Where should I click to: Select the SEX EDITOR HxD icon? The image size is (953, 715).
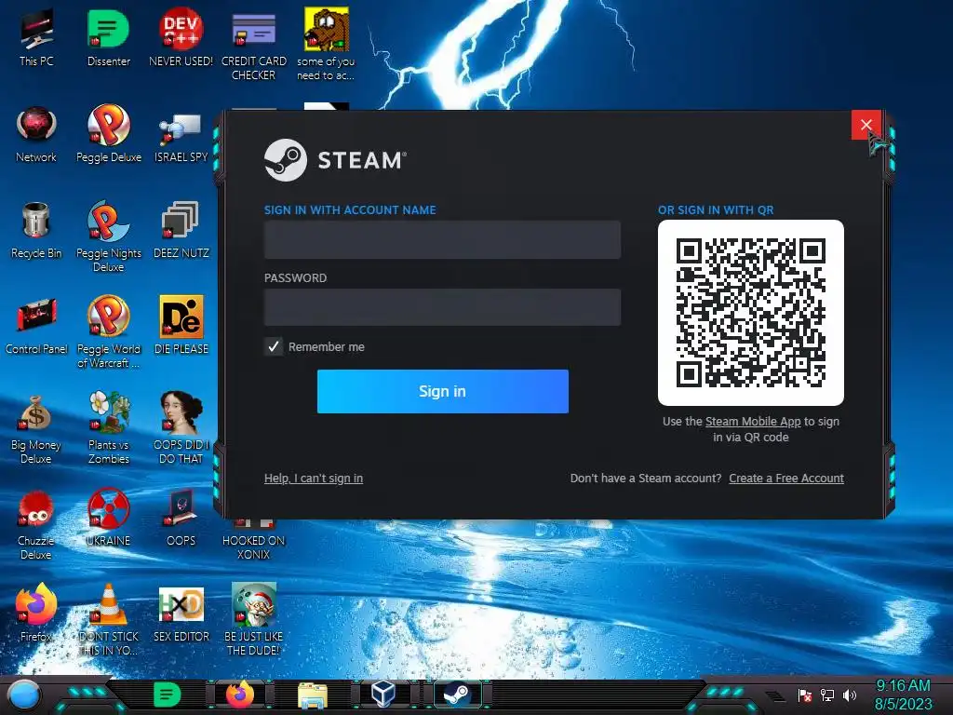(181, 614)
